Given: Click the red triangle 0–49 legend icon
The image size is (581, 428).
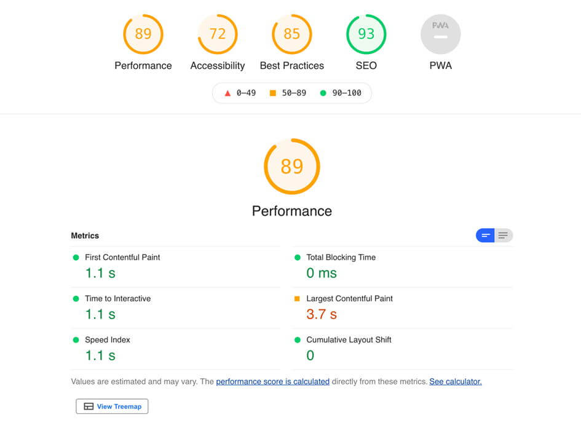Looking at the screenshot, I should 227,93.
